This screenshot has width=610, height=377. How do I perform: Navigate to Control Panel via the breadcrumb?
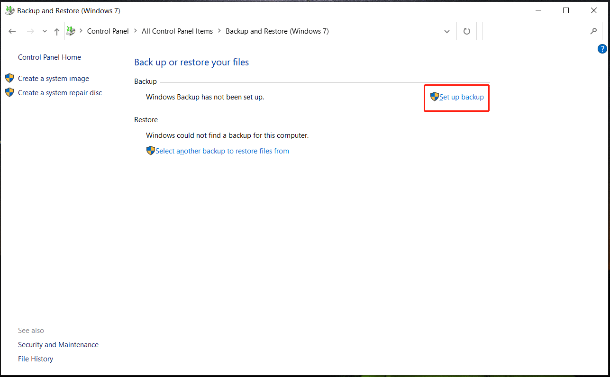pos(108,31)
